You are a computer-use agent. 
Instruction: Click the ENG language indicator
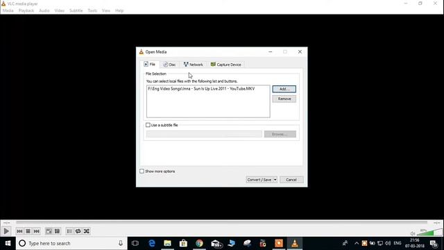(398, 243)
